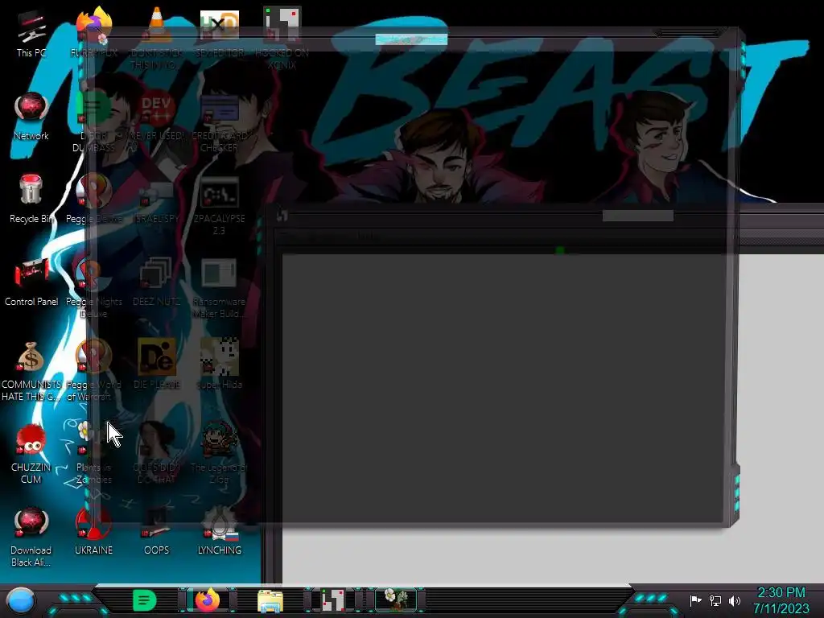Image resolution: width=824 pixels, height=618 pixels.
Task: Launch the Plants vs Zombies desktop shortcut
Action: tap(94, 454)
